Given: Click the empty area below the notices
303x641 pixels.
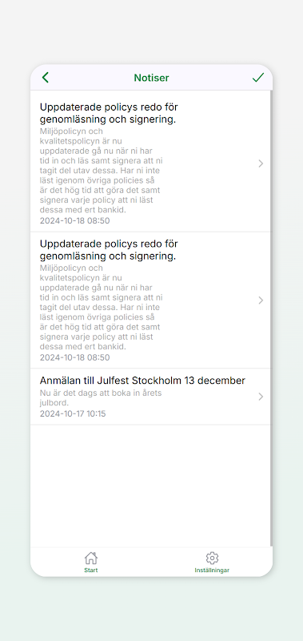Looking at the screenshot, I should click(x=150, y=486).
